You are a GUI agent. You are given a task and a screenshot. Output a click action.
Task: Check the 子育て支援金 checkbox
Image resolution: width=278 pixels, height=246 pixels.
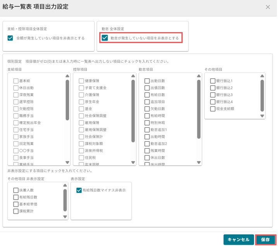coord(81,88)
